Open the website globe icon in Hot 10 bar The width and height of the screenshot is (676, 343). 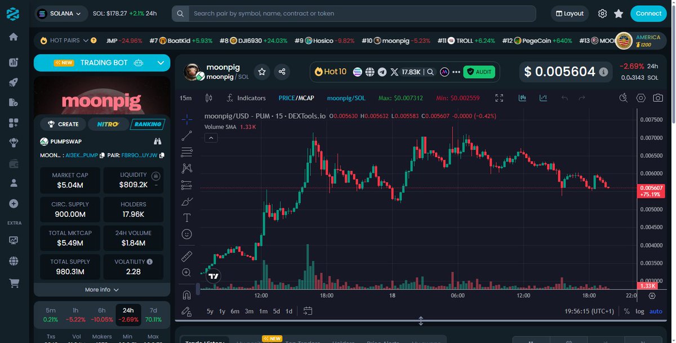[370, 72]
